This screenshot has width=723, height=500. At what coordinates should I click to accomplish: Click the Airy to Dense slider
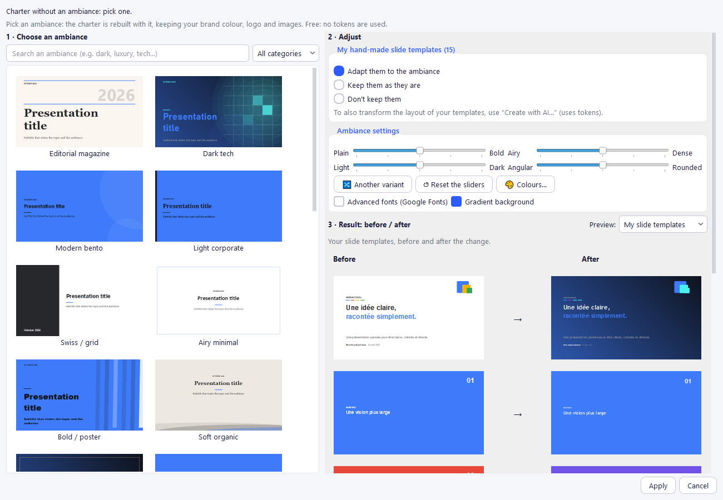[x=602, y=151]
